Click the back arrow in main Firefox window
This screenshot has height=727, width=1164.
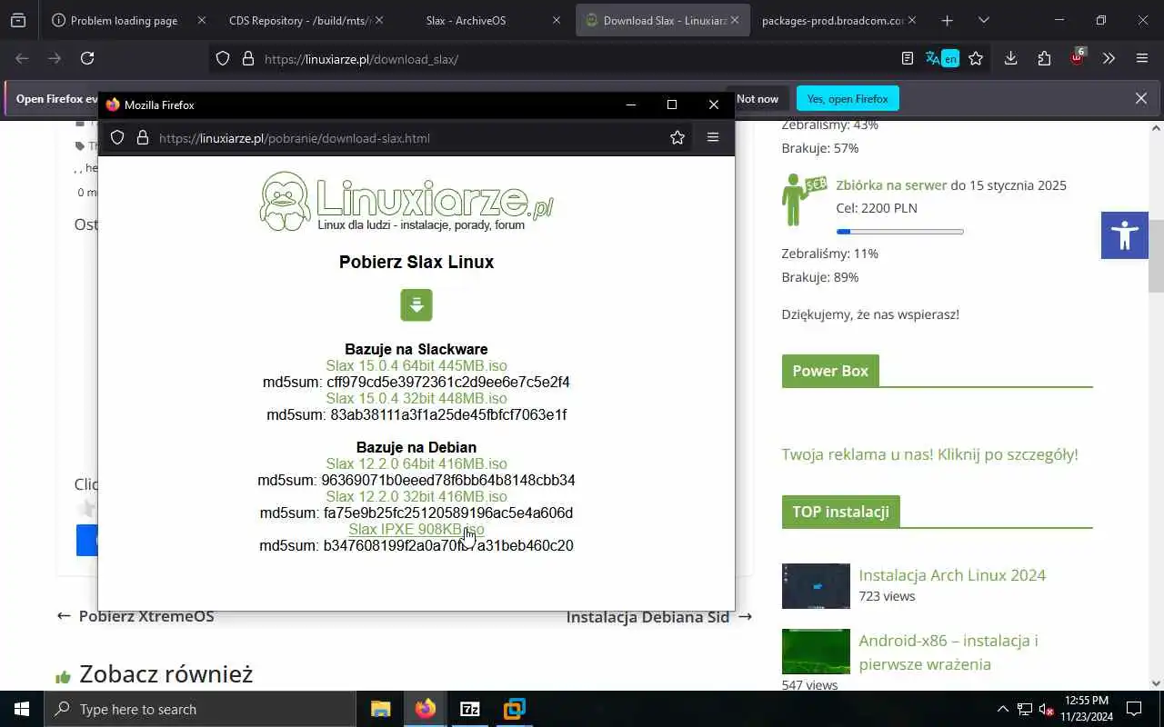pyautogui.click(x=22, y=58)
